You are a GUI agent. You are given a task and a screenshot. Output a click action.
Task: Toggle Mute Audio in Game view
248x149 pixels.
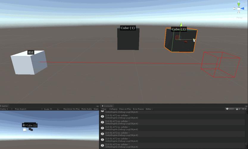coord(87,109)
